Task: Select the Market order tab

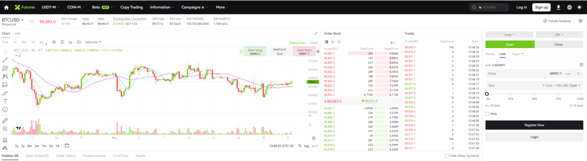Action: [490, 54]
